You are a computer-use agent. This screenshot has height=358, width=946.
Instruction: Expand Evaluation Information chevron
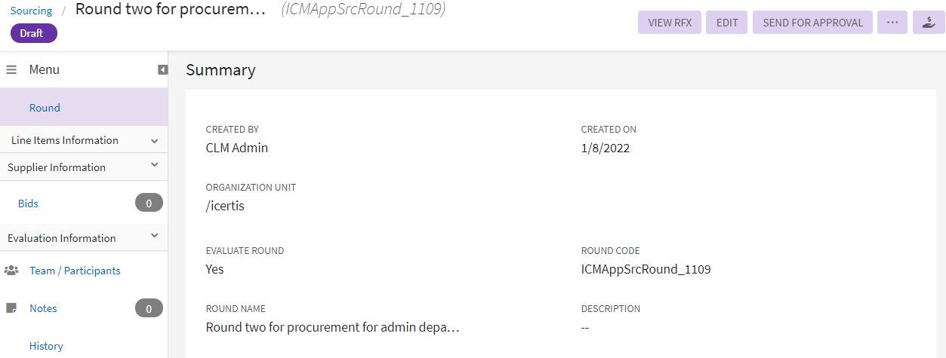(x=154, y=236)
